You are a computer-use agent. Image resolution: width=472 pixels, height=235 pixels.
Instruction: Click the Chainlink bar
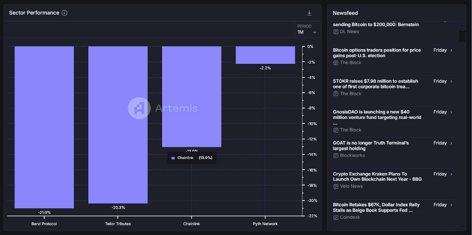(192, 97)
